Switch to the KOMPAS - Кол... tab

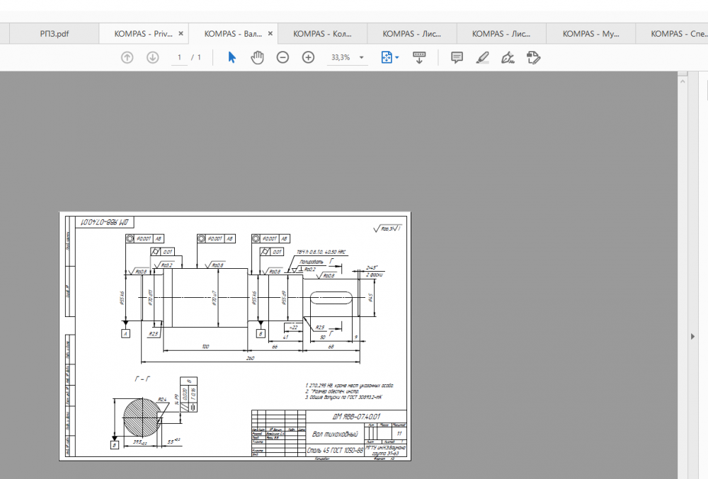coord(322,33)
